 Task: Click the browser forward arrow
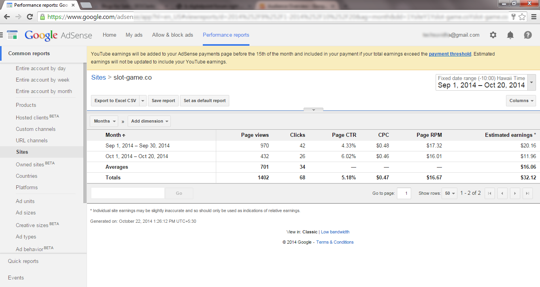(18, 17)
